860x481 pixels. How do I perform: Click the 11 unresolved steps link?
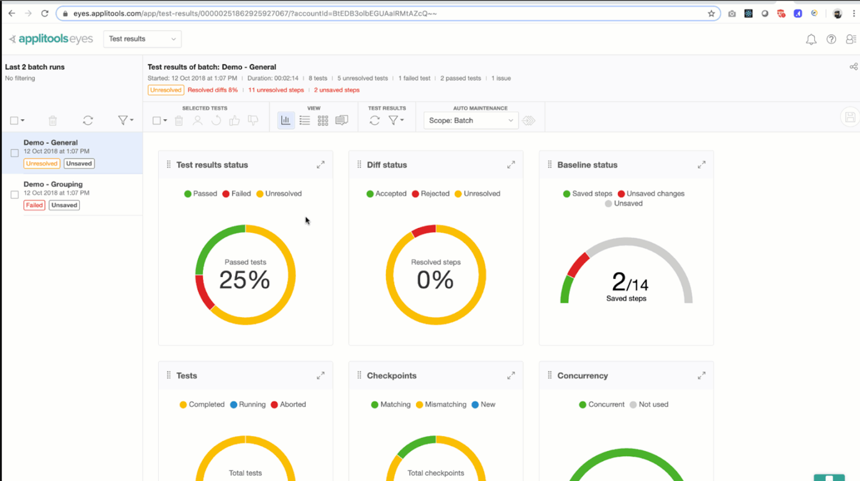click(x=276, y=90)
